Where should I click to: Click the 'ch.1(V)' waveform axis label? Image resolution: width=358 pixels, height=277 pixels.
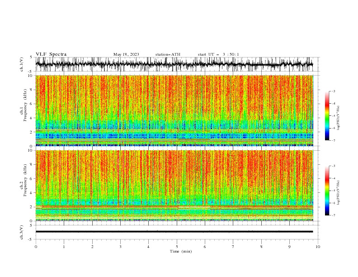22,64
